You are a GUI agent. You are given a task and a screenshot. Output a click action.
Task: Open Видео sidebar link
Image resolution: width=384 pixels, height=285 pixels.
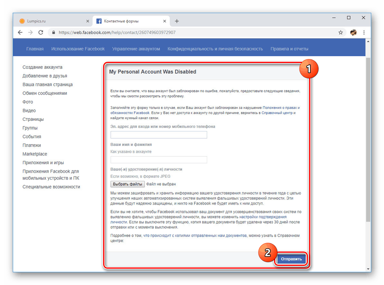coord(29,110)
